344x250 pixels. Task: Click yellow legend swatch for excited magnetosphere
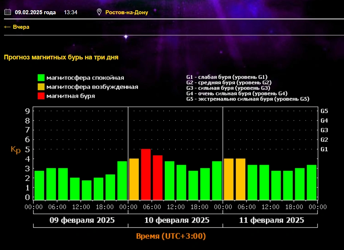41,87
